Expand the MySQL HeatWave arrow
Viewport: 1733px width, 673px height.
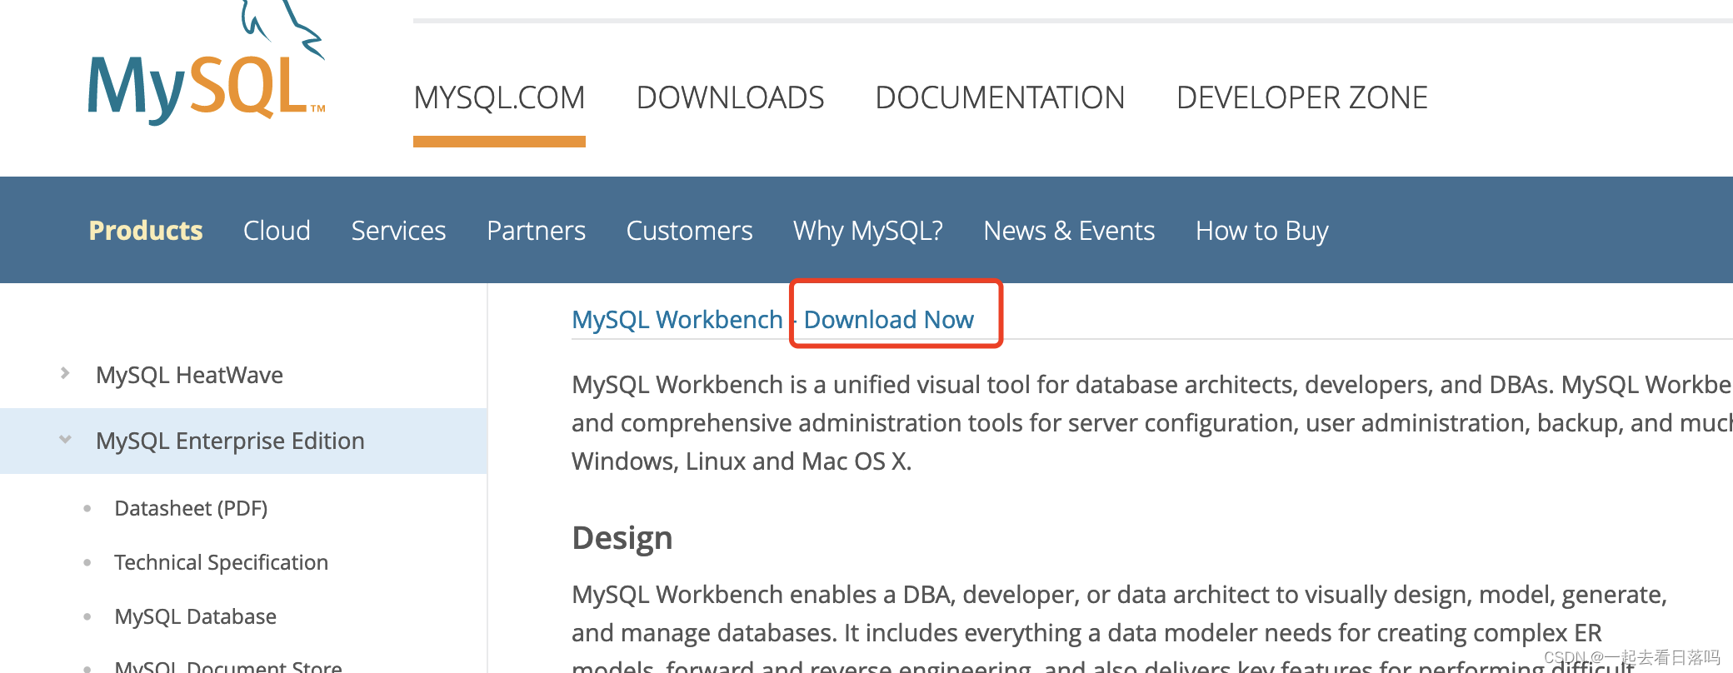(x=65, y=373)
